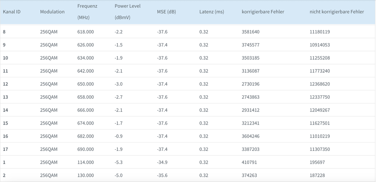Click power level -1.7
This screenshot has width=376, height=182.
pos(119,123)
